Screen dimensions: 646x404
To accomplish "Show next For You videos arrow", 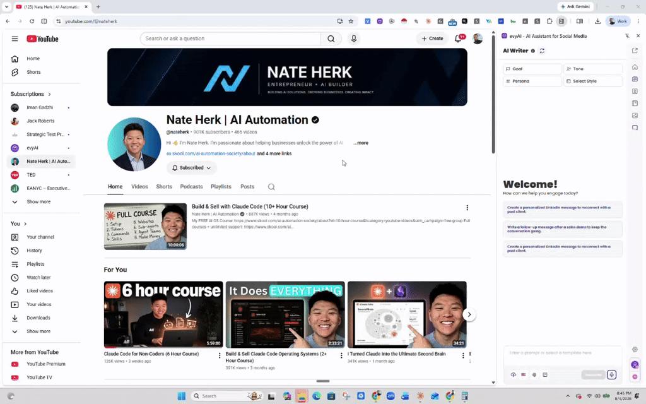I will click(x=469, y=314).
